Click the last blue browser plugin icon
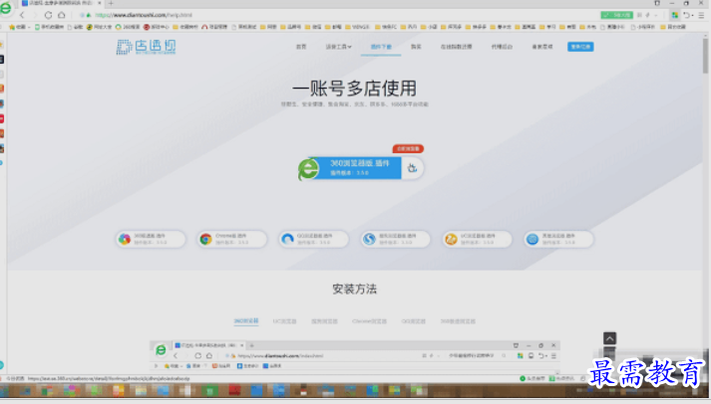Viewport: 711px width, 404px height. click(x=533, y=239)
